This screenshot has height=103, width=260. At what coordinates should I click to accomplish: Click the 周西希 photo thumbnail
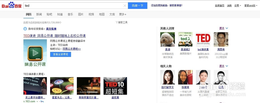[x=221, y=39]
